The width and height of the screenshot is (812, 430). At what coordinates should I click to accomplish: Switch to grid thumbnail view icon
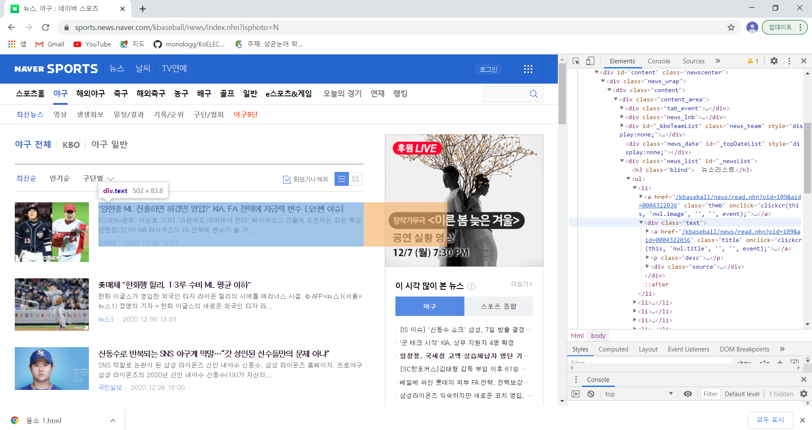click(x=355, y=179)
